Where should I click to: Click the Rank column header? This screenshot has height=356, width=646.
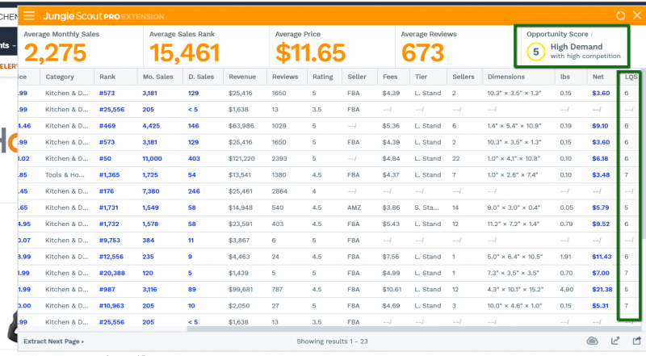click(x=107, y=77)
